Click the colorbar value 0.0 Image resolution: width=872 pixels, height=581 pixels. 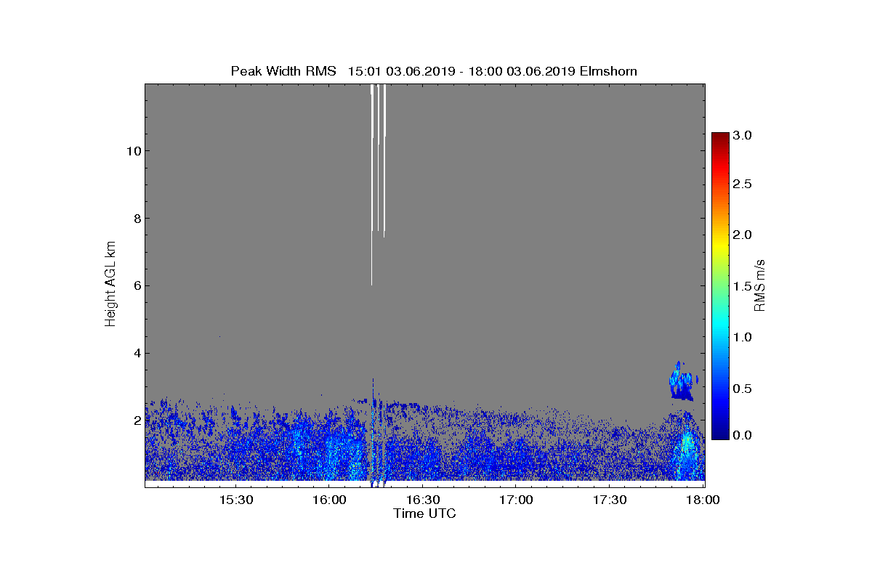pyautogui.click(x=742, y=435)
